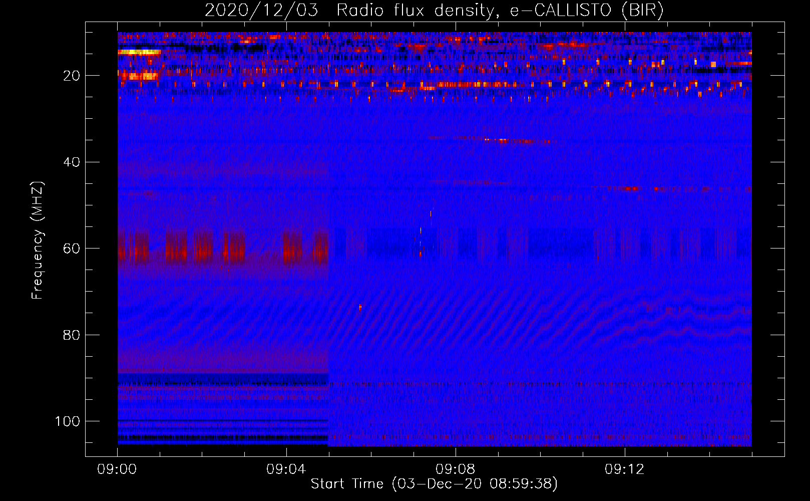Click the 09:04 time tick label
This screenshot has width=810, height=501.
(x=286, y=469)
